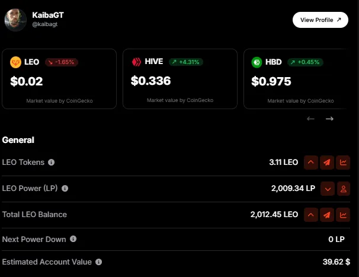
Task: Click info icon beside Estimated Account Value
Action: (x=99, y=262)
